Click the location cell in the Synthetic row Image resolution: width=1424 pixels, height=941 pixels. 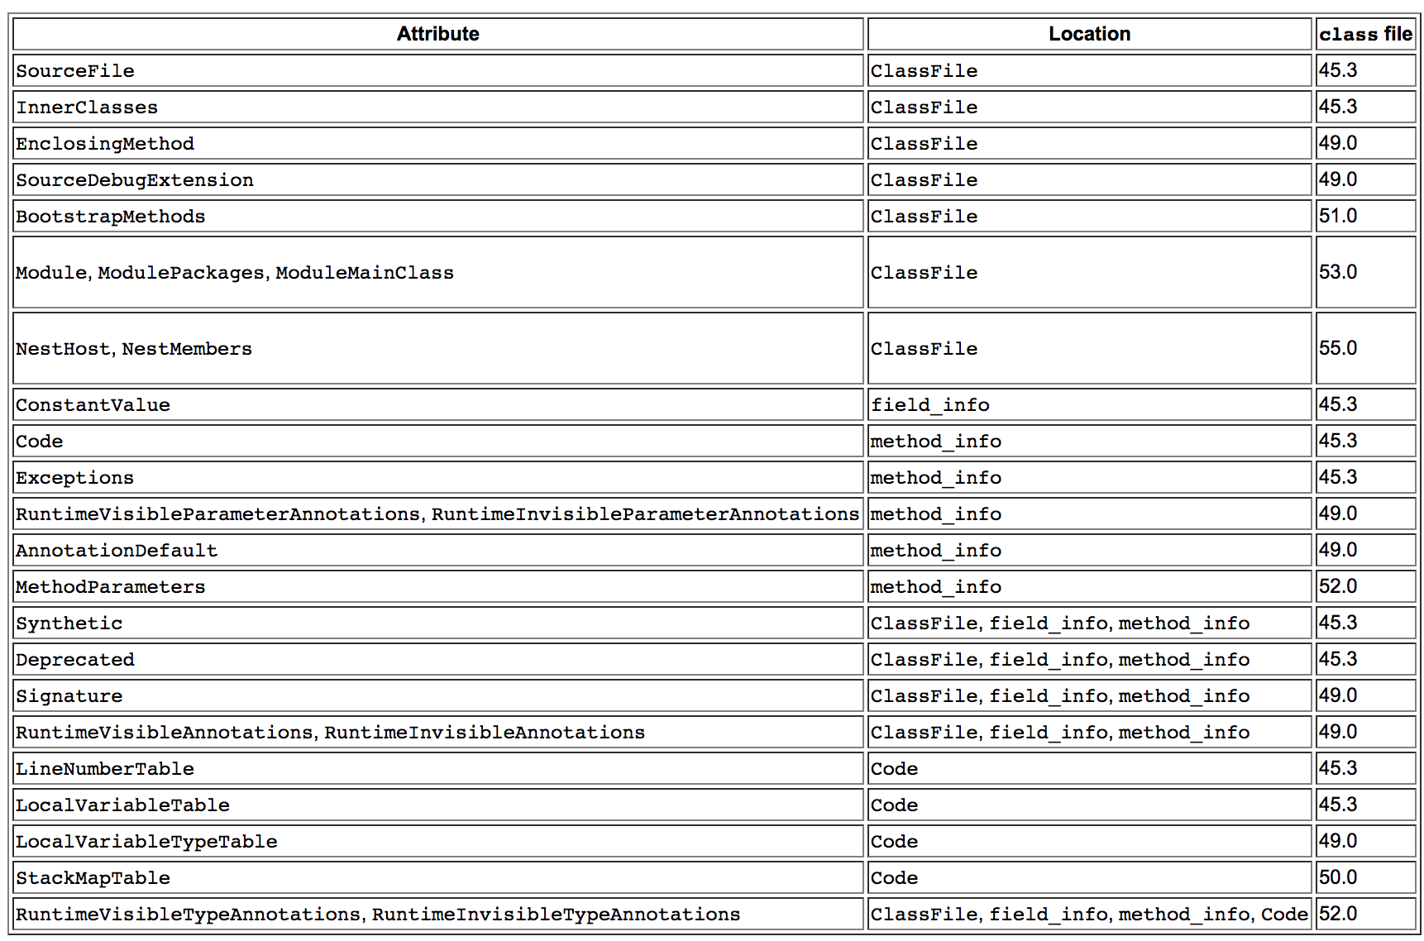(x=1089, y=623)
